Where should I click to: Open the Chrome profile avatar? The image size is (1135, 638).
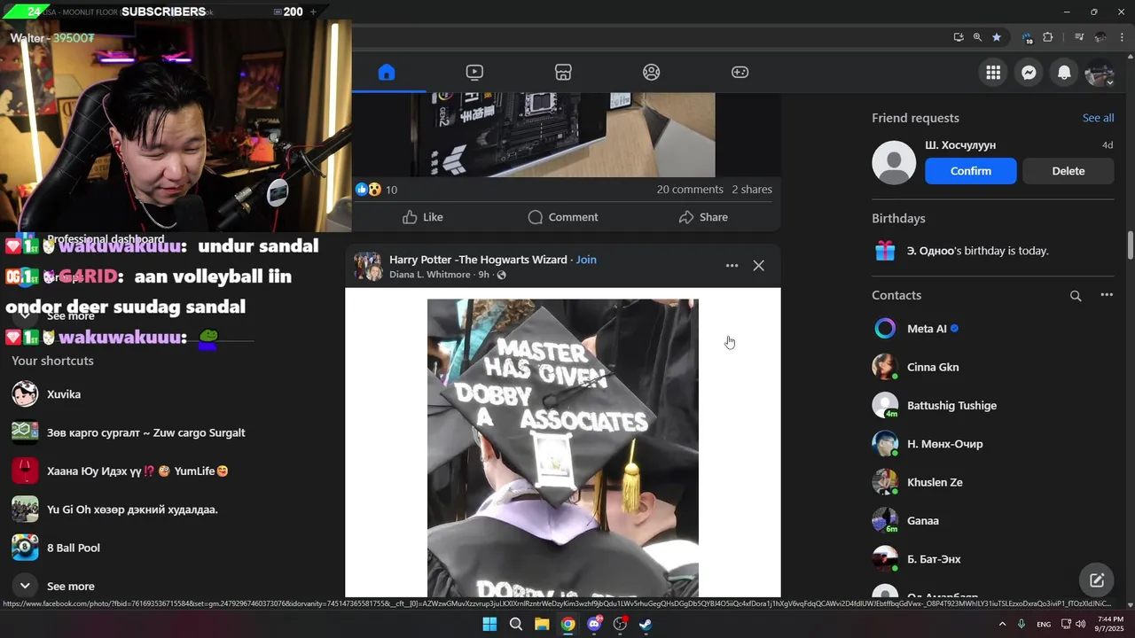[x=1100, y=37]
